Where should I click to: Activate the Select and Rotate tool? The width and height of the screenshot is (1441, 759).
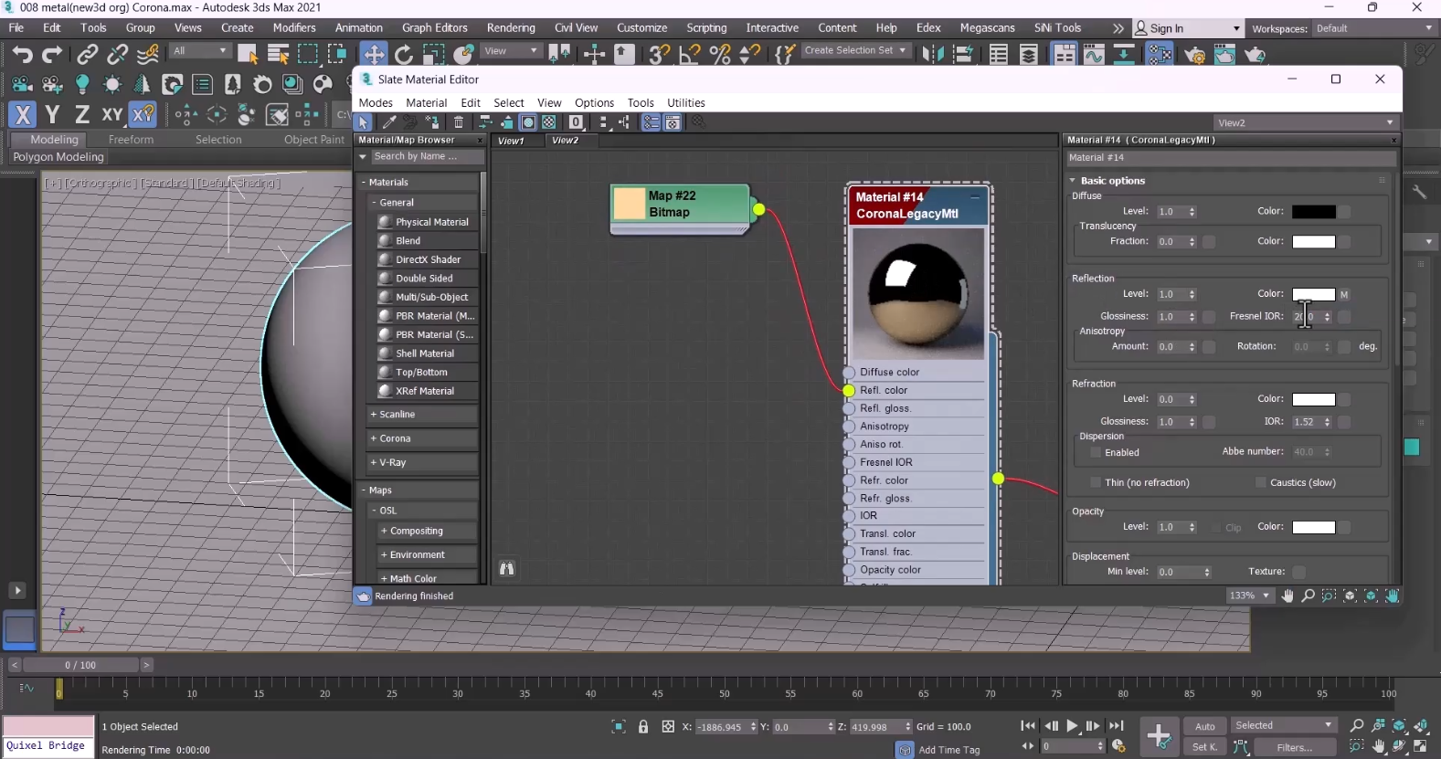tap(404, 55)
